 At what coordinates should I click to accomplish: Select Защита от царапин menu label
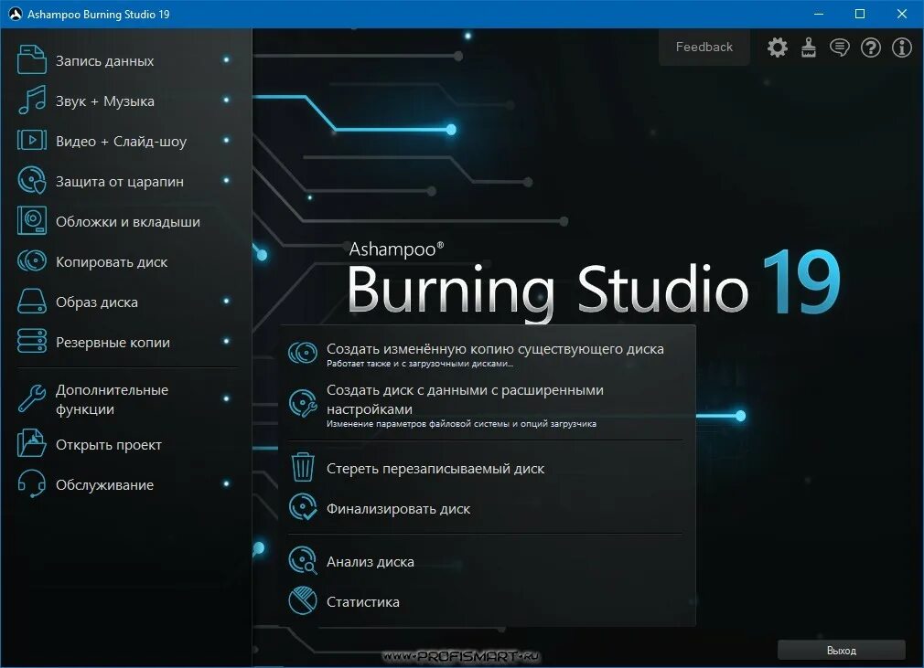(x=120, y=182)
